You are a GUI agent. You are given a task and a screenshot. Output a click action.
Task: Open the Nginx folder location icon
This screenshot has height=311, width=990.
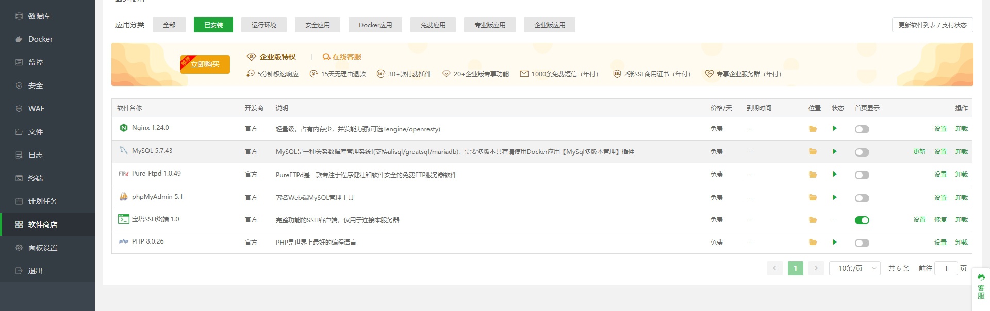813,129
